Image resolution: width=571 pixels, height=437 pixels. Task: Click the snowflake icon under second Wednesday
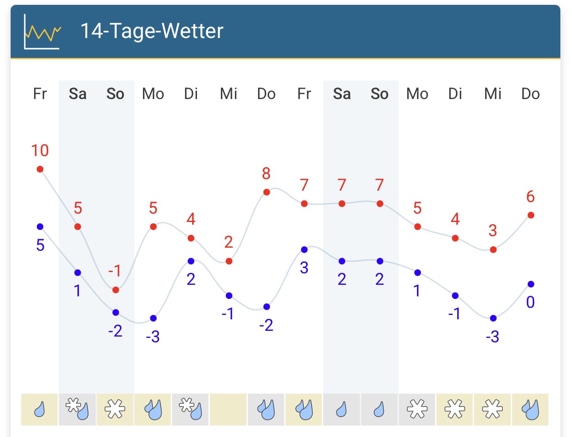pos(493,409)
